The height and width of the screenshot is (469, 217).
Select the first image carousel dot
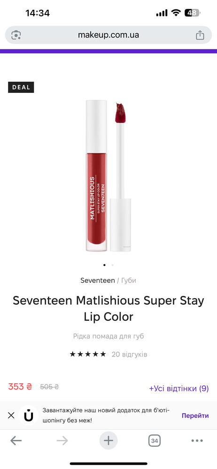pyautogui.click(x=104, y=265)
